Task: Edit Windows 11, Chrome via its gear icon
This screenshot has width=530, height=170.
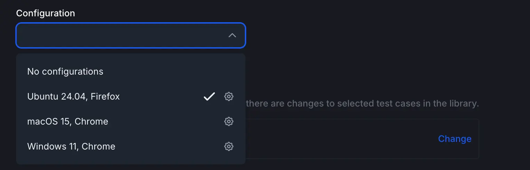Action: (228, 146)
